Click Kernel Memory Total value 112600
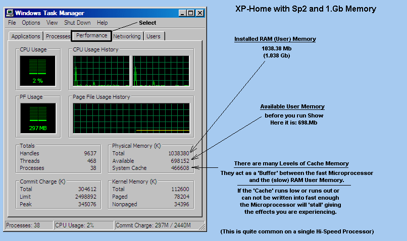This screenshot has width=407, height=241. [x=180, y=189]
